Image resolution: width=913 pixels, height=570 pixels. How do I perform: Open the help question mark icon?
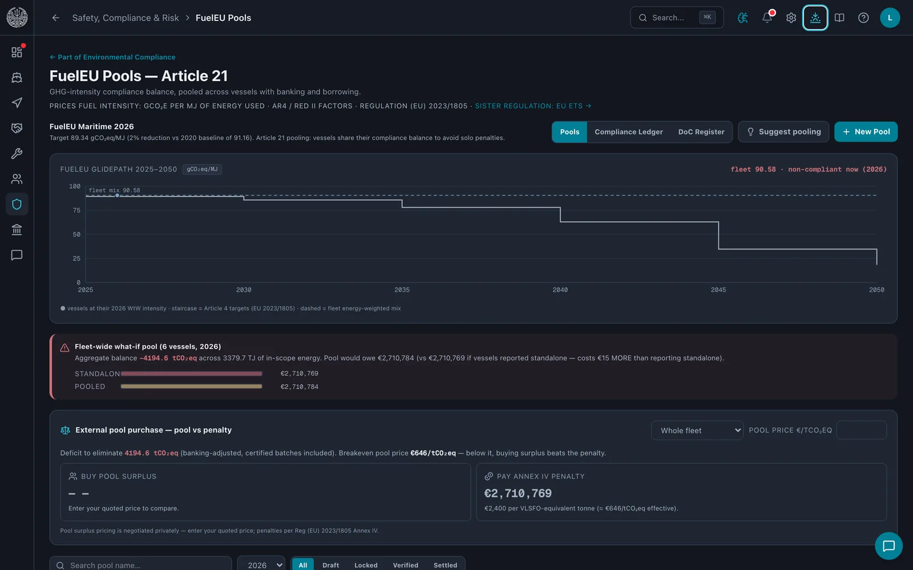point(863,18)
